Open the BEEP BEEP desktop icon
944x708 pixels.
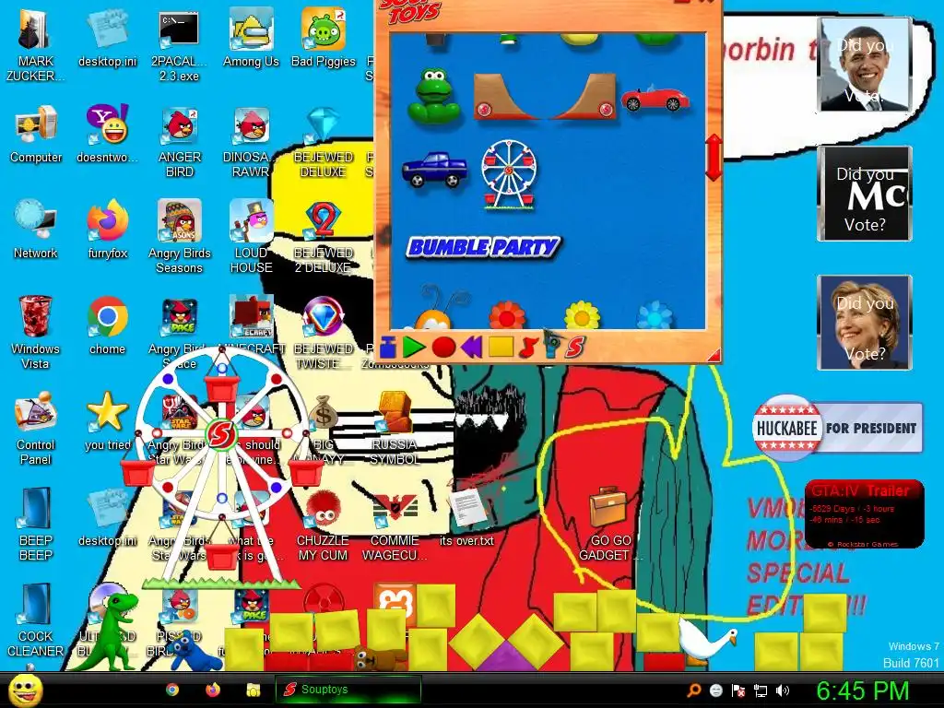coord(36,524)
